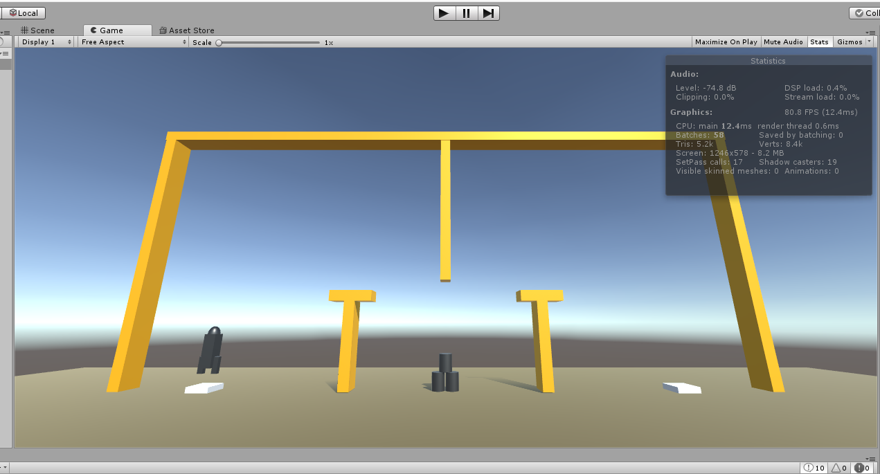This screenshot has height=474, width=880.
Task: Click the 'Clipping: 0.0%' stat
Action: 705,97
